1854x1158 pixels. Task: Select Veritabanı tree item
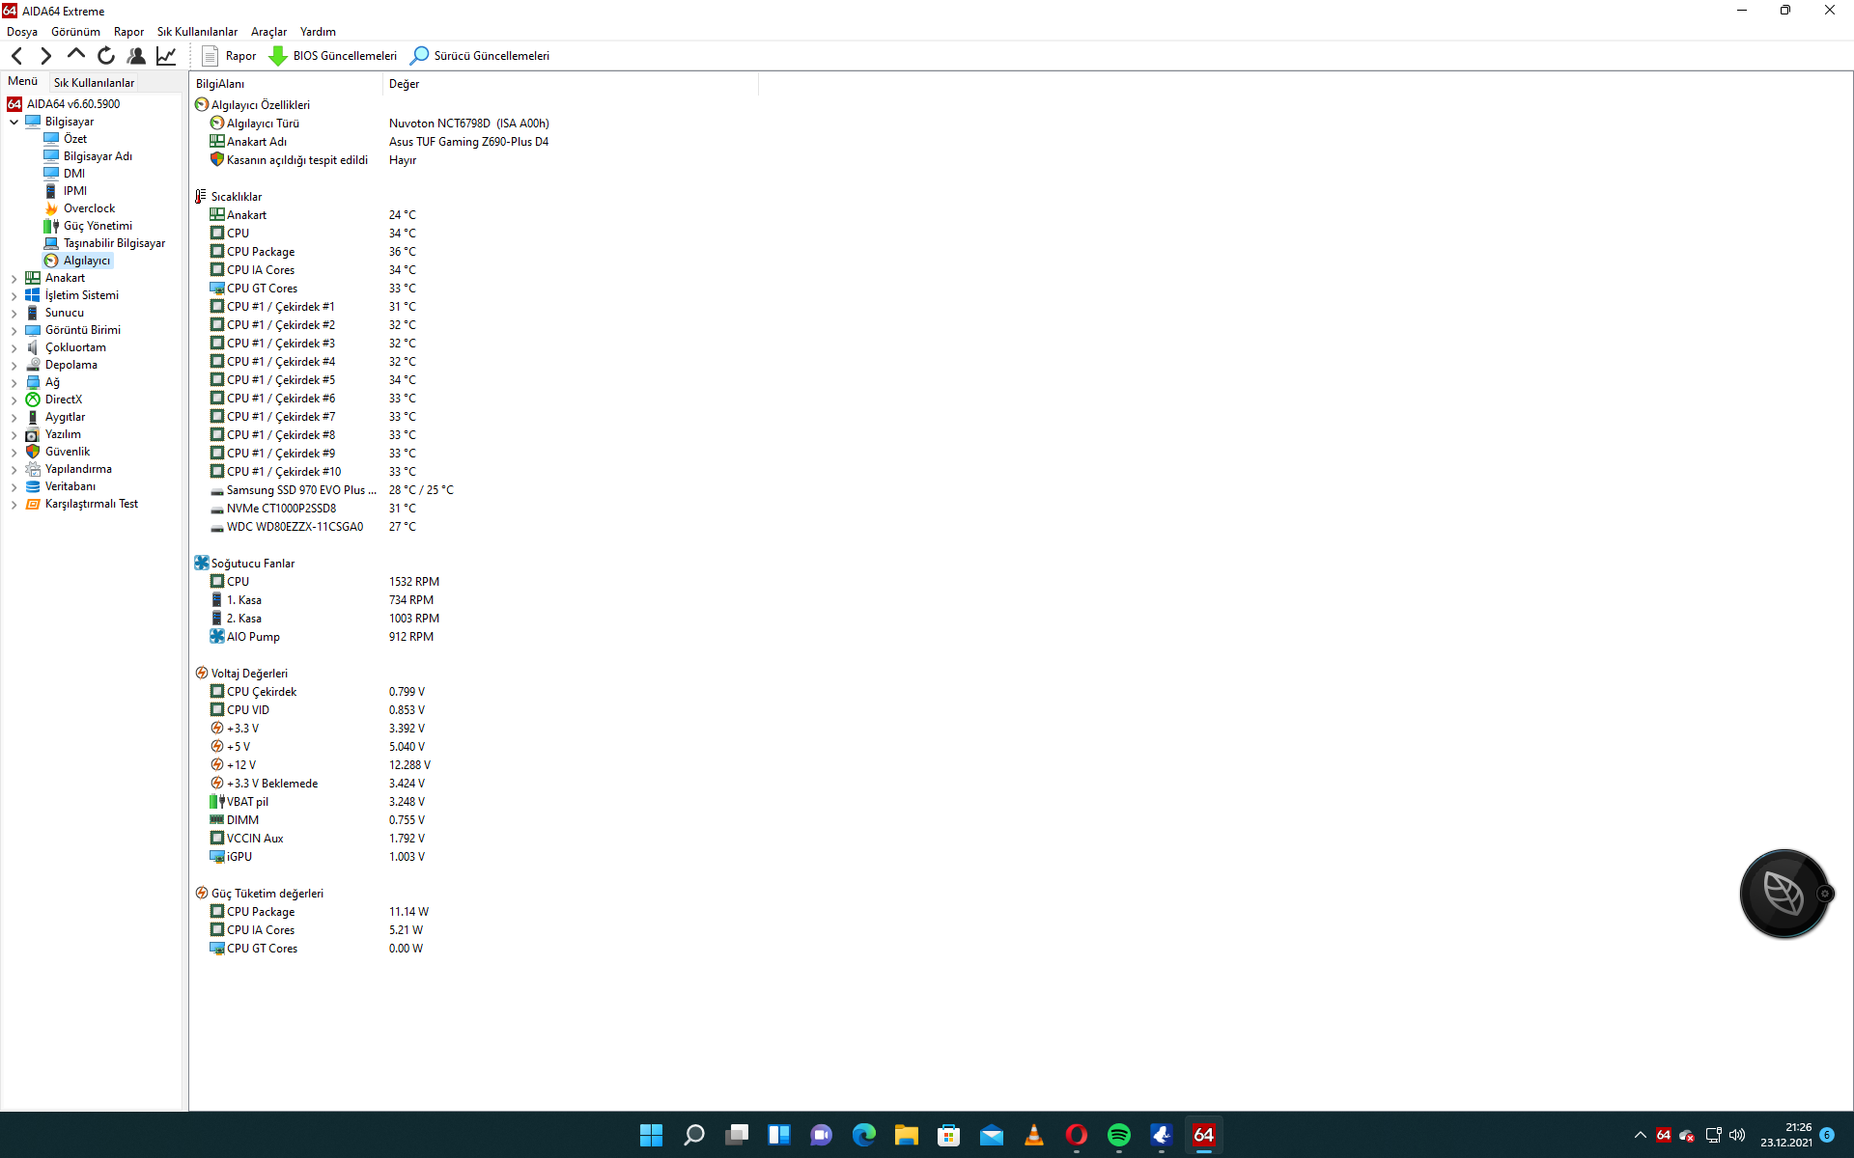coord(70,486)
